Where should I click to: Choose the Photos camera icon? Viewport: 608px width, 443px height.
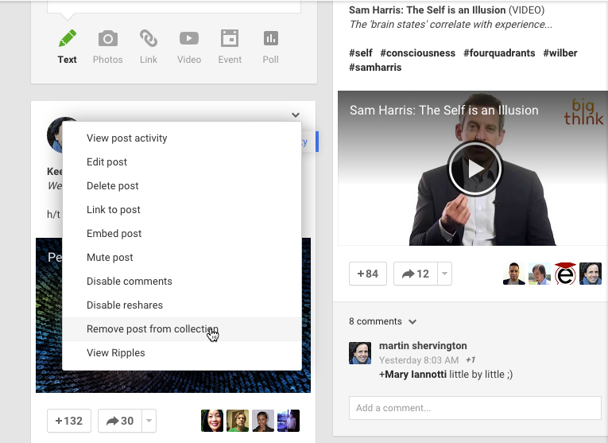pos(108,38)
